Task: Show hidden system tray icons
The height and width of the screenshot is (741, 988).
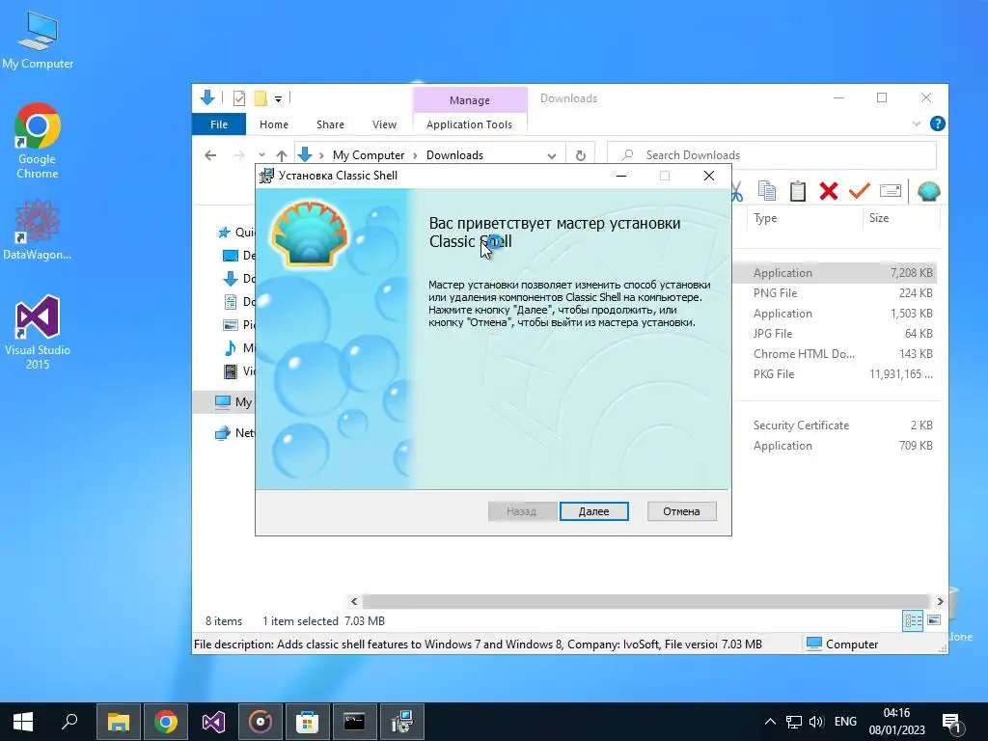Action: [x=770, y=722]
